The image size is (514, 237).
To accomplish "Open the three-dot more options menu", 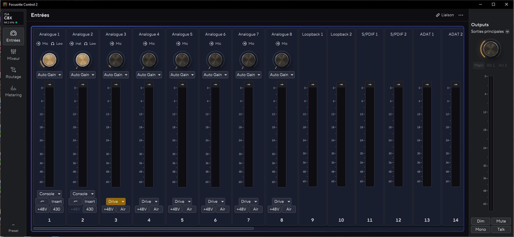I will click(461, 15).
